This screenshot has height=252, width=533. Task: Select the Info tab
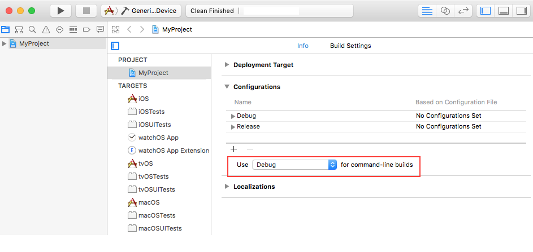[x=303, y=46]
